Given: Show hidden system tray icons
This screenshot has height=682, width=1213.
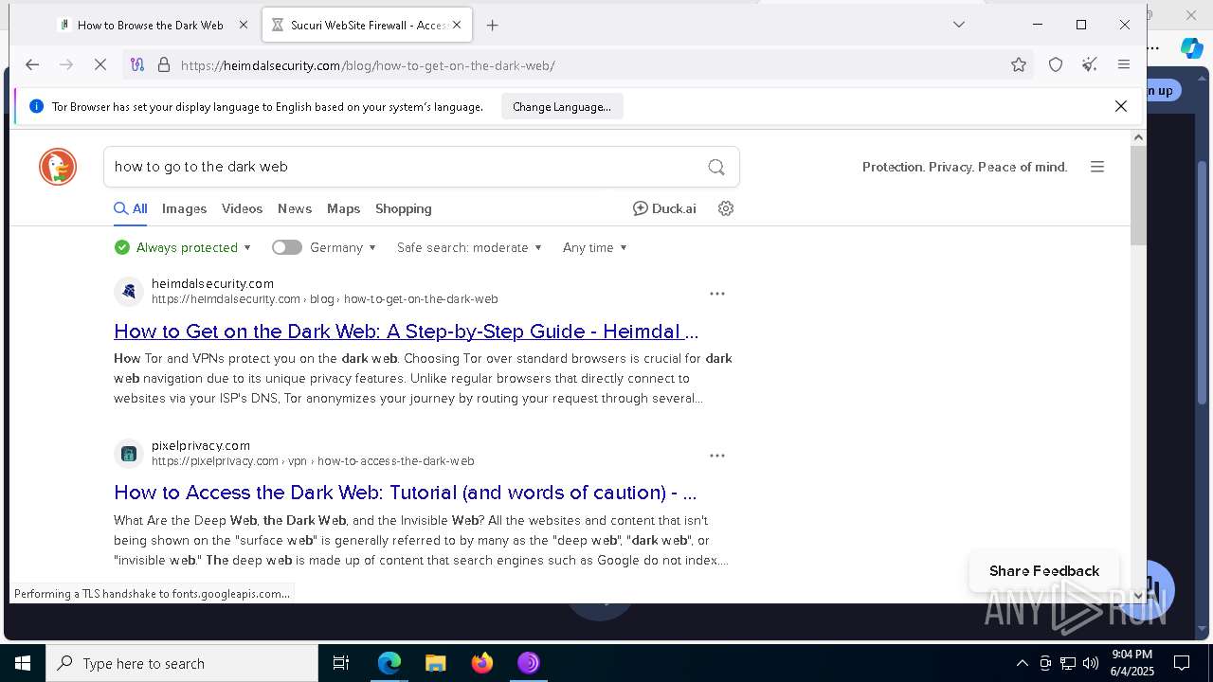Looking at the screenshot, I should 1022,663.
